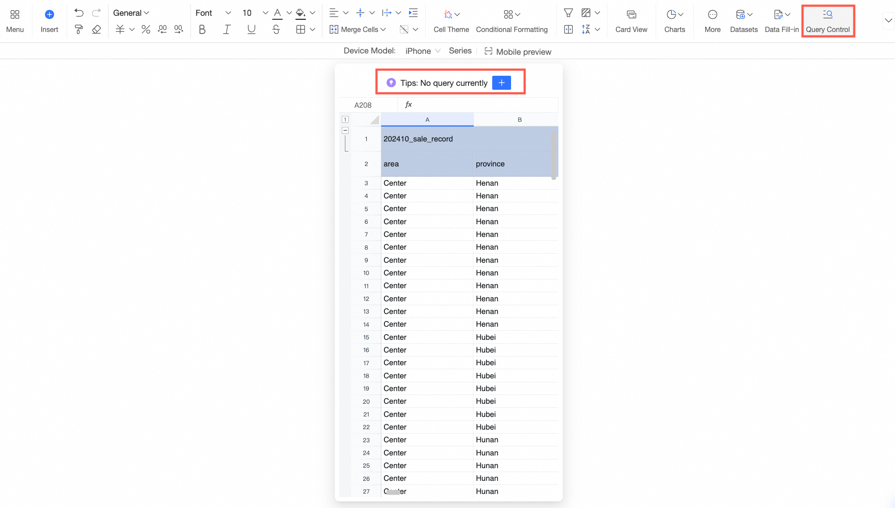
Task: Toggle italic formatting
Action: coord(227,29)
